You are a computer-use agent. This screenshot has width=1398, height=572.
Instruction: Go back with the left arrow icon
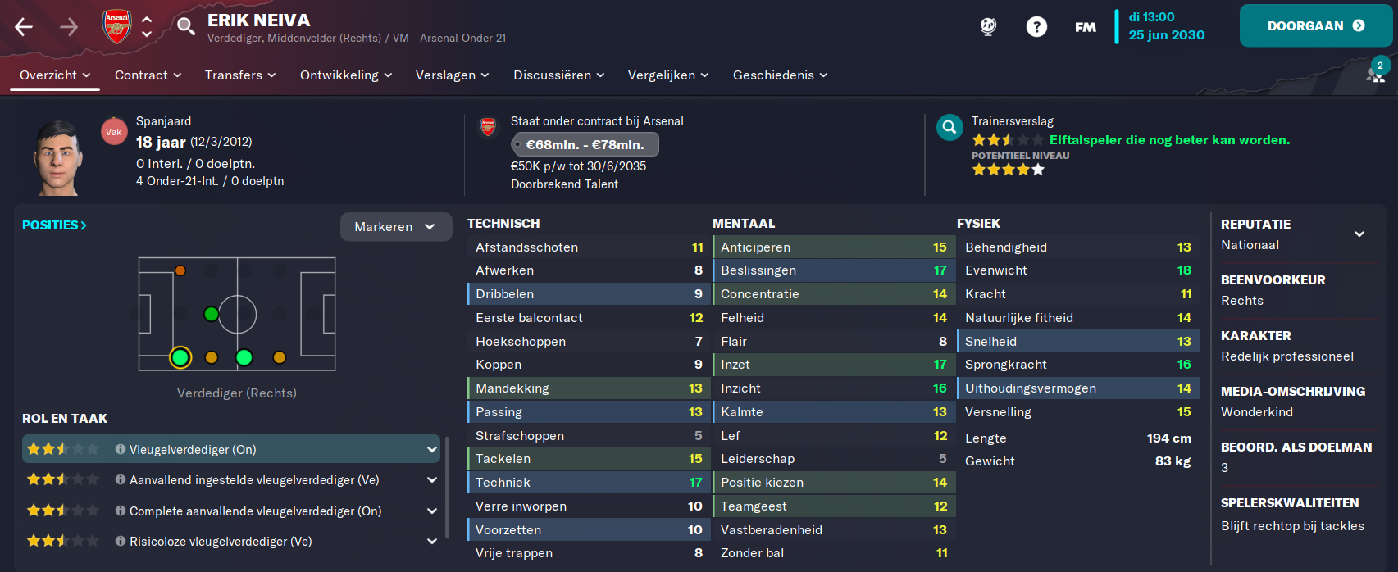coord(24,27)
